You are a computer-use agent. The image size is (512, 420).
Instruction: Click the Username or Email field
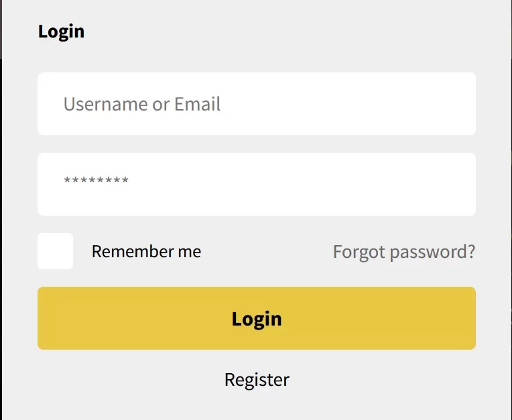pyautogui.click(x=256, y=104)
